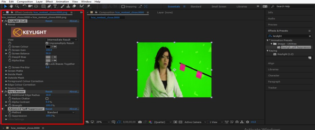Select the Zoom magnifier tool

tap(17, 7)
